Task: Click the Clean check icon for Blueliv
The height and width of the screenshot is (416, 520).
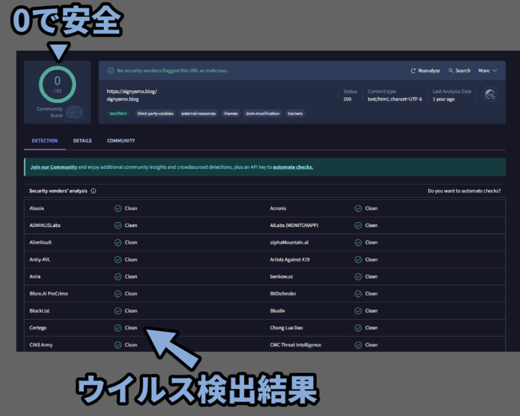Action: click(358, 311)
